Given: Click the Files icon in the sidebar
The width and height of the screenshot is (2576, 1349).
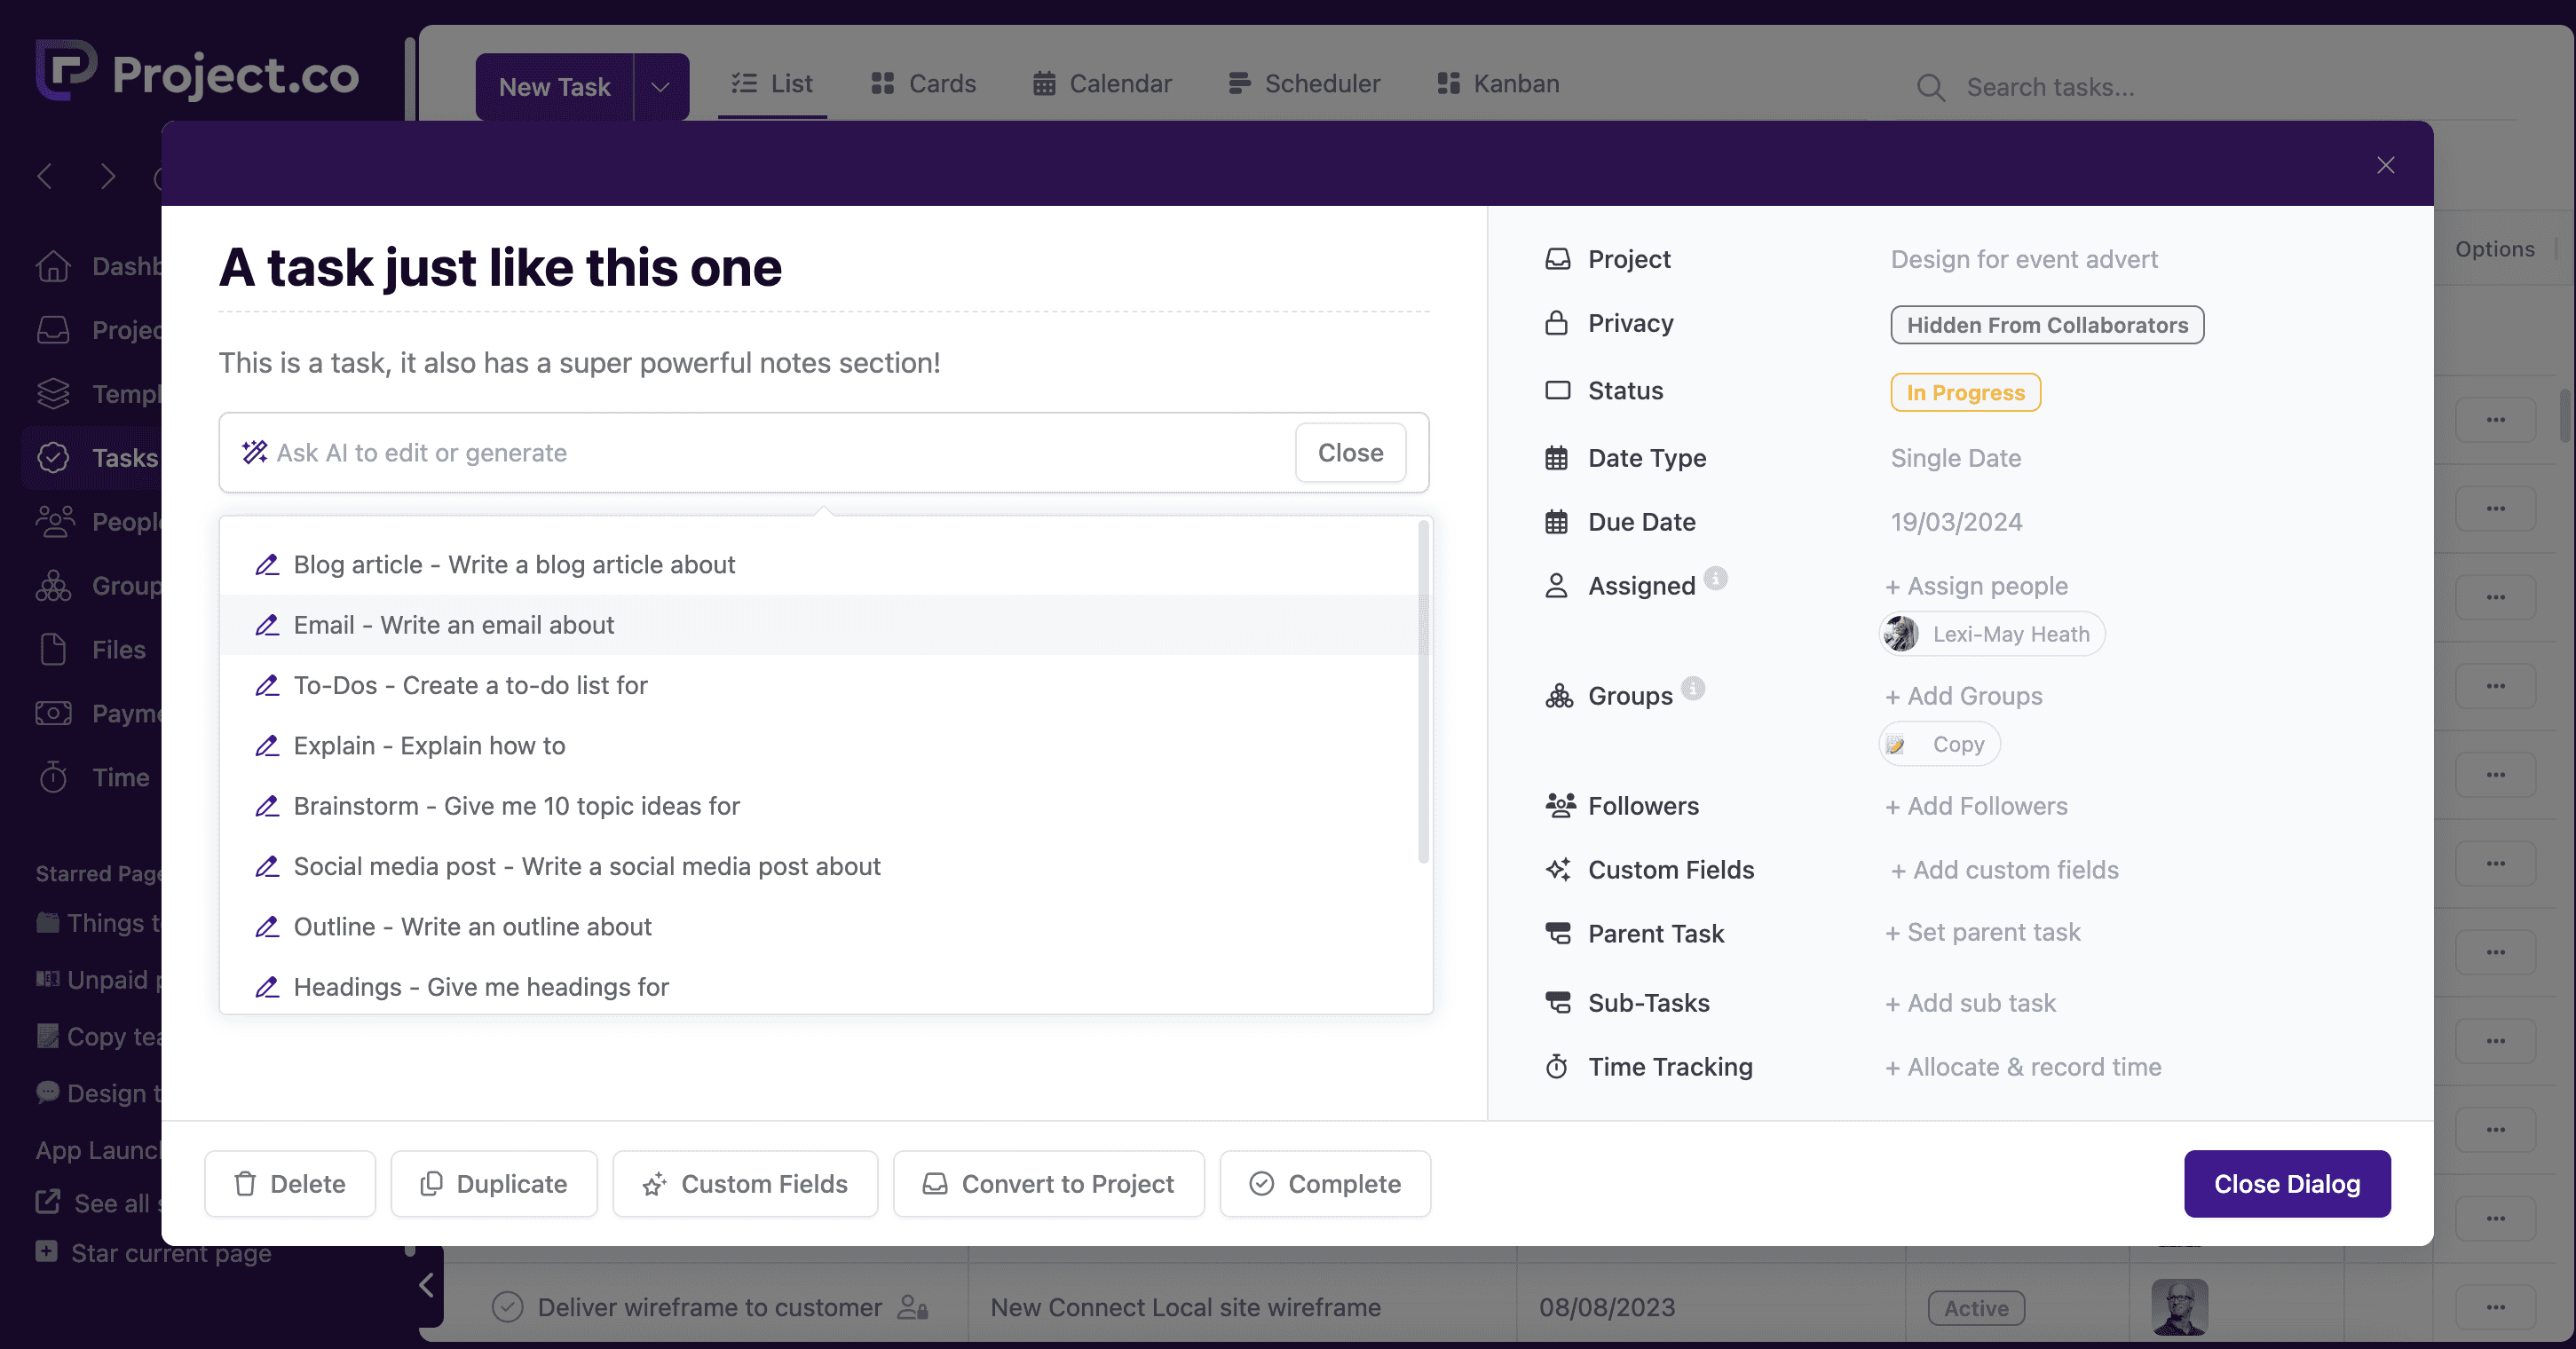Looking at the screenshot, I should (x=53, y=650).
